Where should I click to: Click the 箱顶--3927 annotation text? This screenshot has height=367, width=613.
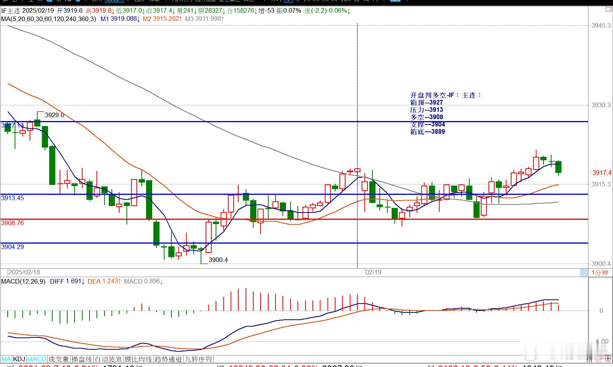click(427, 102)
